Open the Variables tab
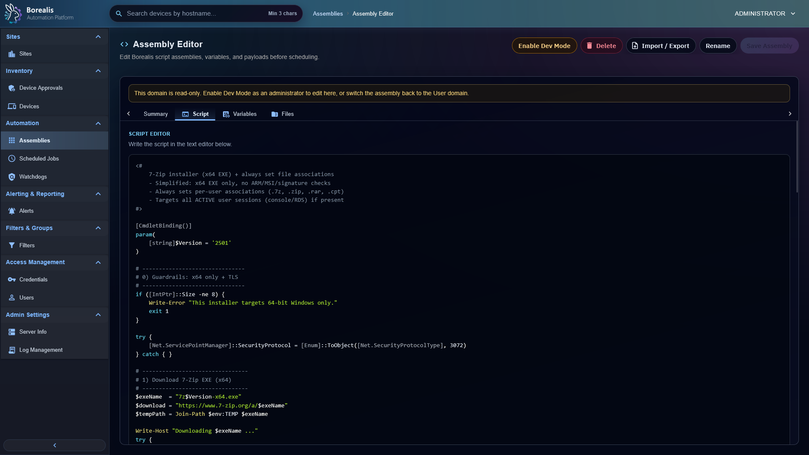This screenshot has height=455, width=809. click(239, 114)
